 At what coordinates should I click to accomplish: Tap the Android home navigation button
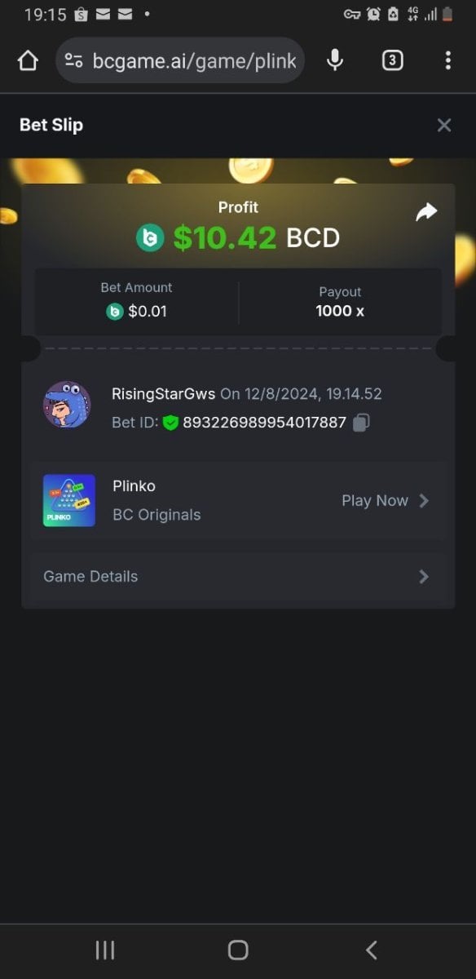click(x=238, y=950)
